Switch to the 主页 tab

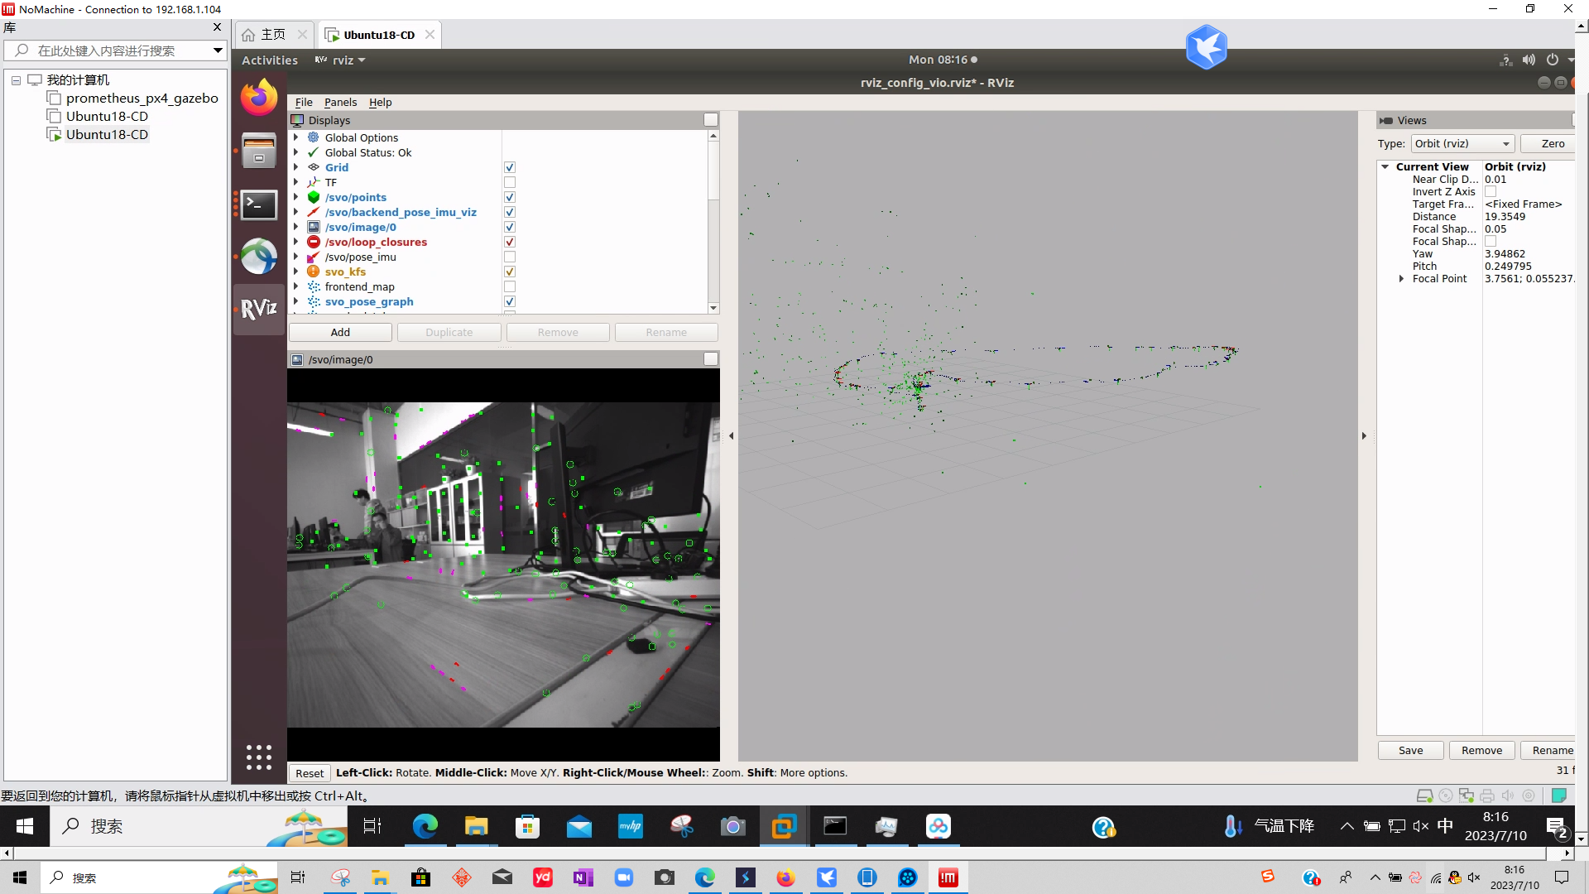click(x=272, y=35)
